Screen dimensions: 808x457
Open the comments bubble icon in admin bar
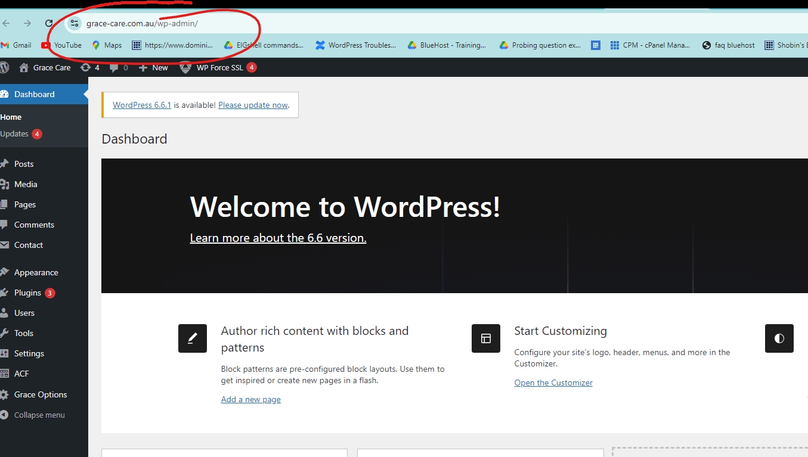click(119, 67)
